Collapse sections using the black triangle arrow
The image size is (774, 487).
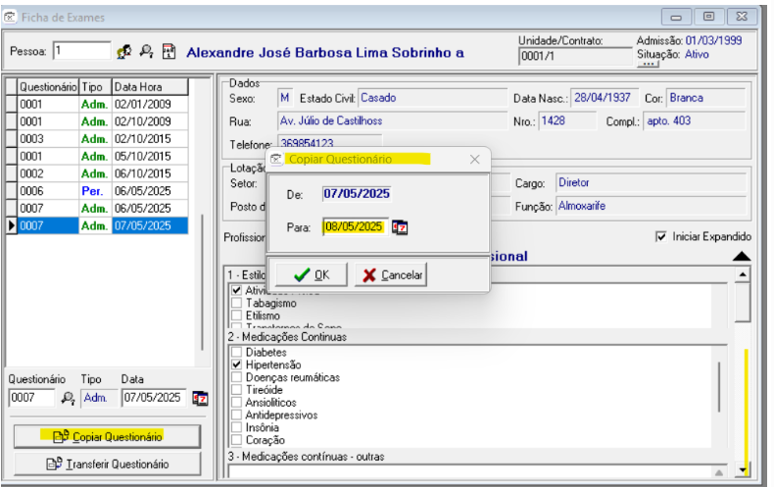point(742,256)
